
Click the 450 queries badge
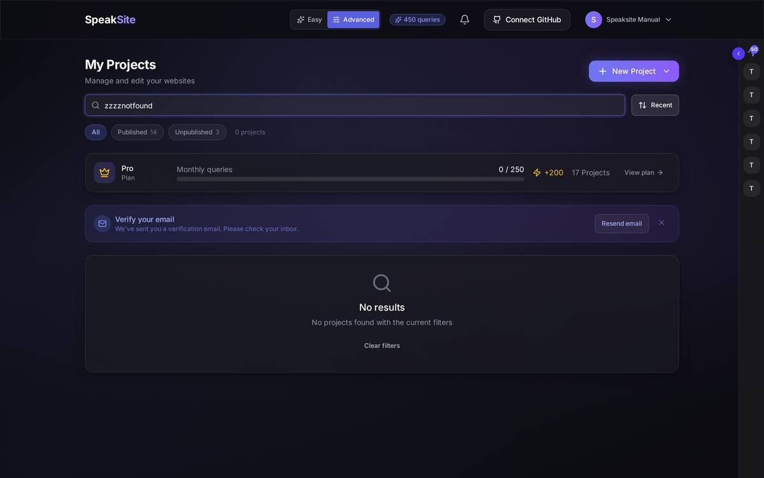point(418,20)
